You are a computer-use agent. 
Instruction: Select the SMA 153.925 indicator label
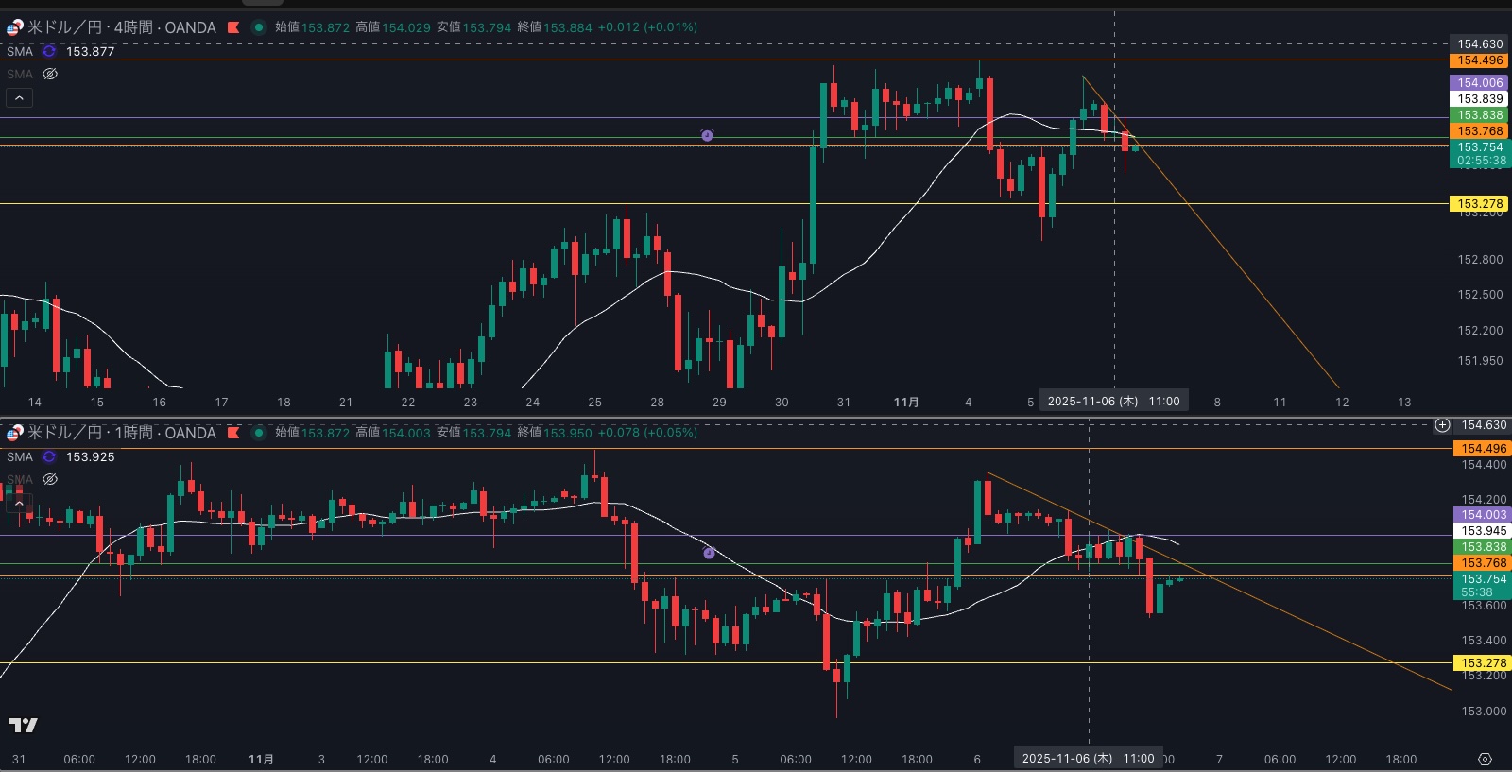(60, 456)
